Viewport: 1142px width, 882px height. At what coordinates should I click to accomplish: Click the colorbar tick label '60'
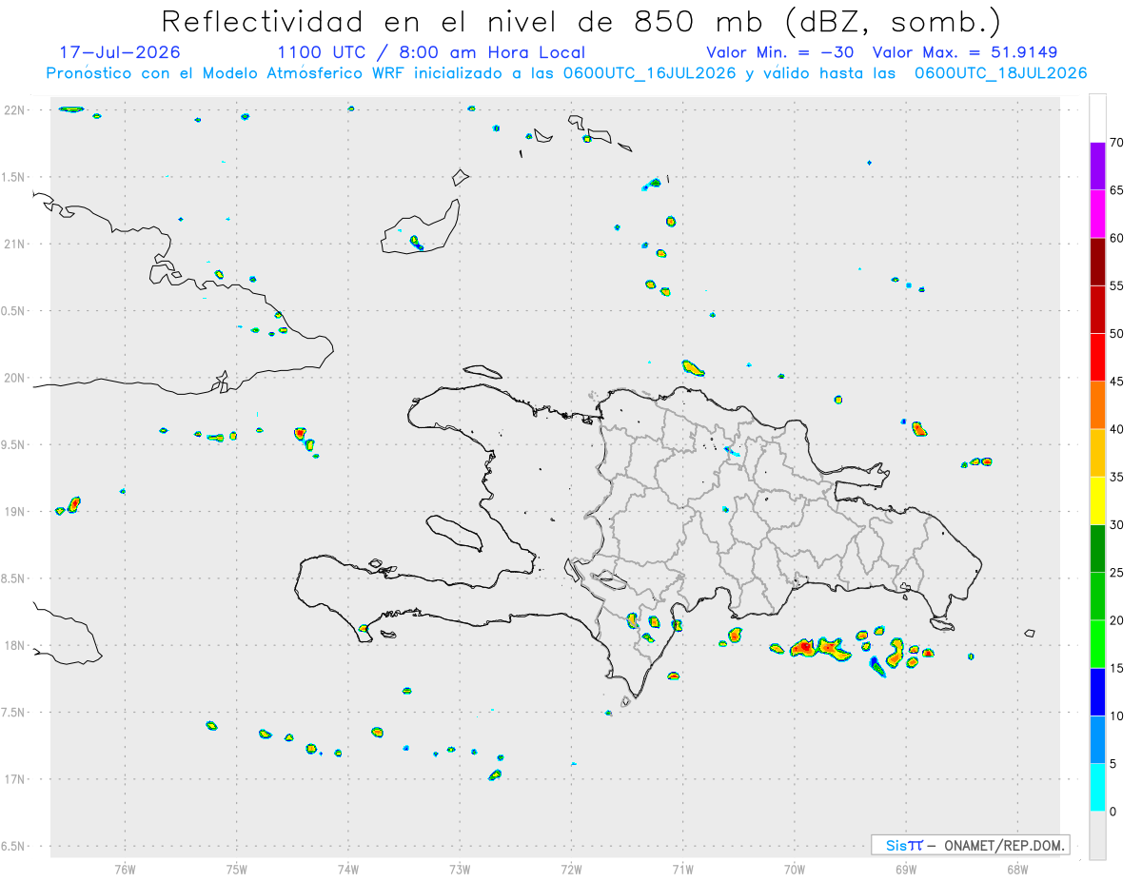coord(1117,238)
